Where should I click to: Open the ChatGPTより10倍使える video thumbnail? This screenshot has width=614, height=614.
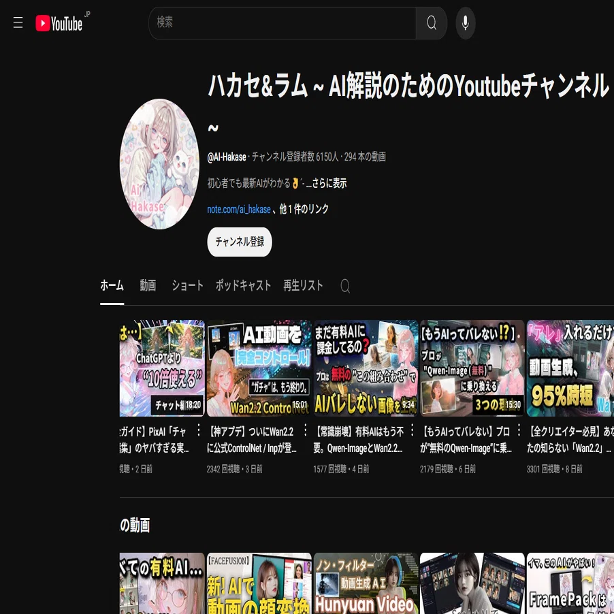tap(162, 368)
